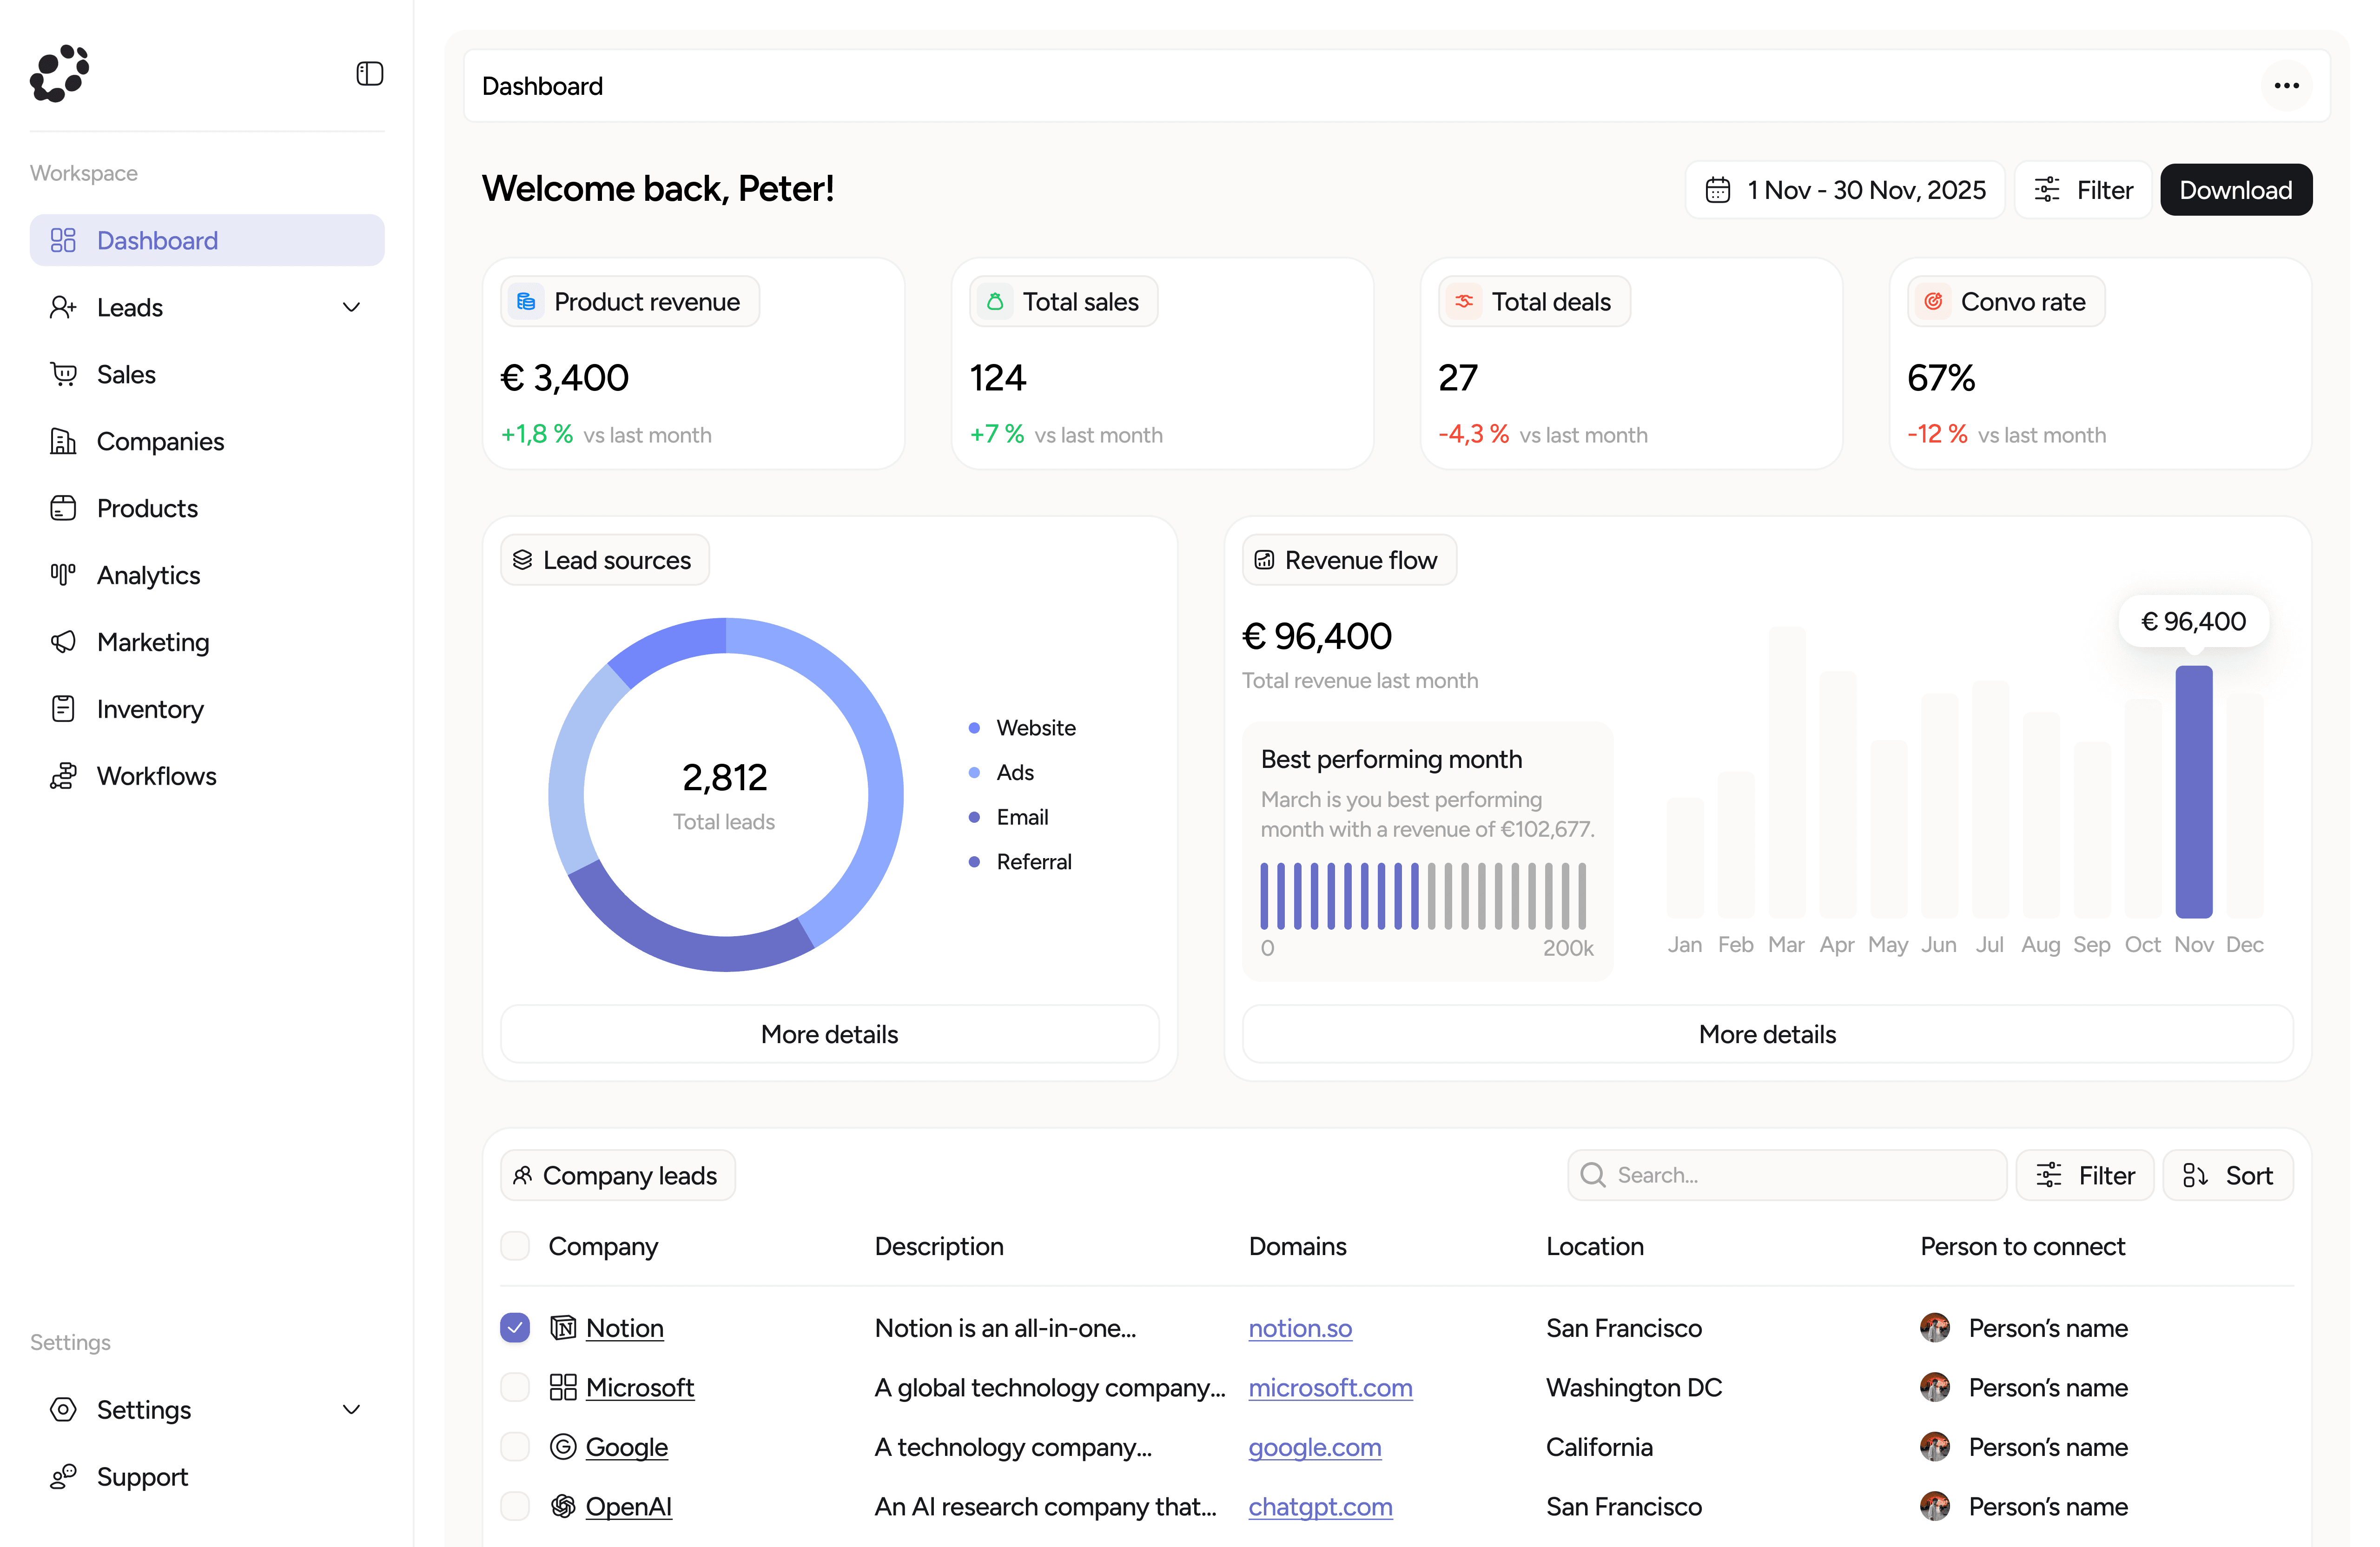This screenshot has height=1547, width=2380.
Task: Open the three-dot more options menu
Action: pos(2286,86)
